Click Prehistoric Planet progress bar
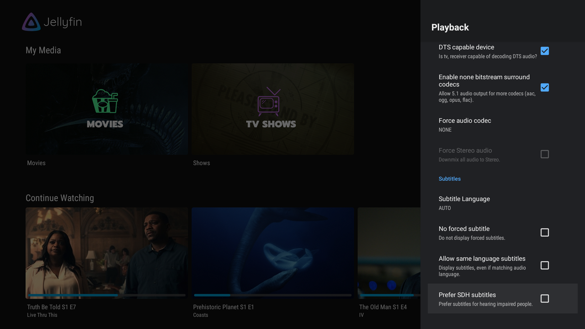Image resolution: width=585 pixels, height=329 pixels. (x=273, y=295)
